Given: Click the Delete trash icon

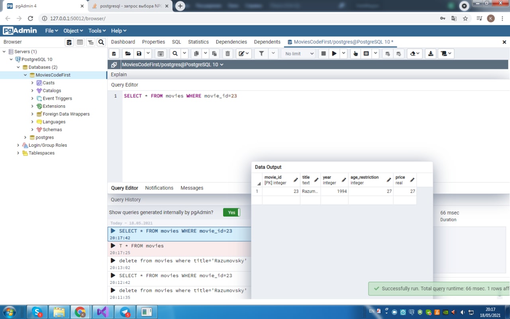Looking at the screenshot, I should tap(228, 53).
